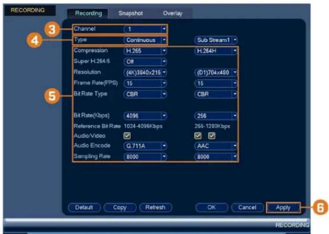The height and width of the screenshot is (234, 329).
Task: Click the 256-1280Kbps reference bit rate text
Action: 213,126
